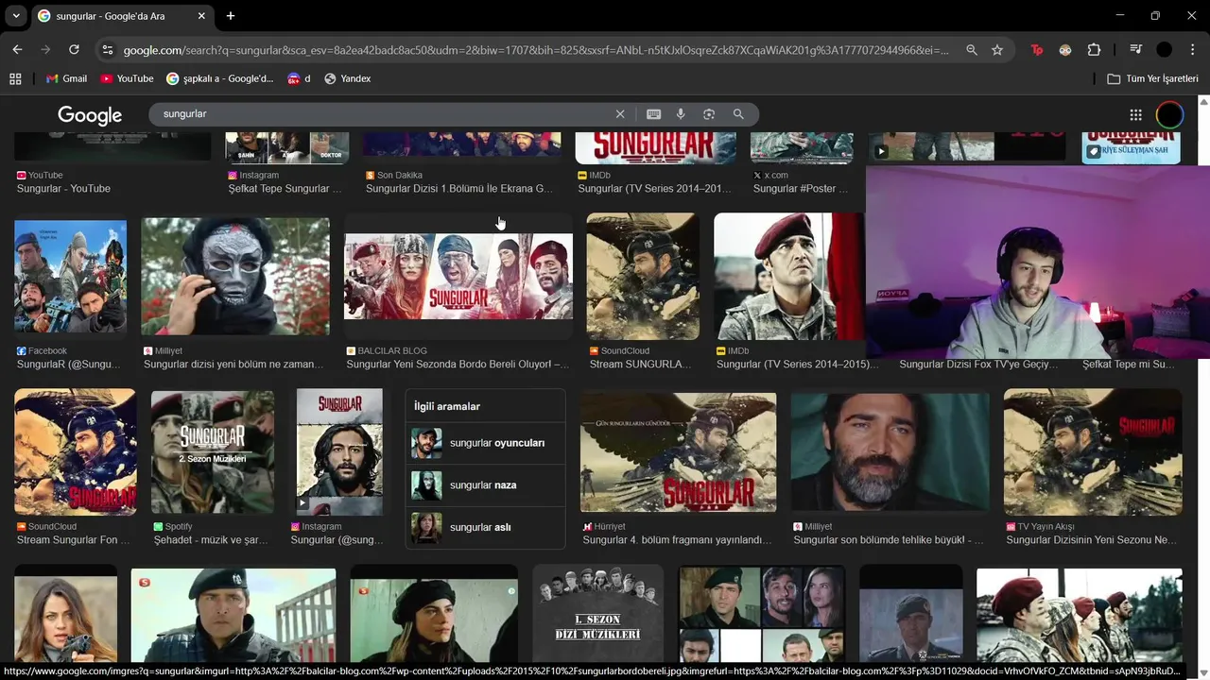
Task: Select related search sungurlar aslı
Action: (x=485, y=527)
